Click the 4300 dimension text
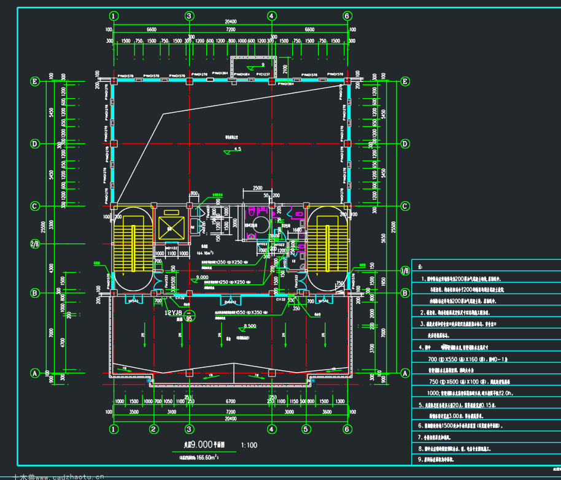This screenshot has height=480, width=561. [51, 269]
